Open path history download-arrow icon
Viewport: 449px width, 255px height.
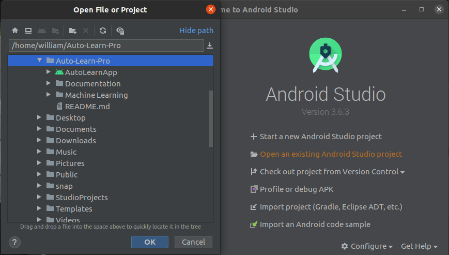[x=210, y=46]
